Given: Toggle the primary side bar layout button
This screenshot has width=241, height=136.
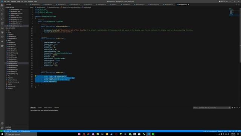Looking at the screenshot, I should pos(220,2).
